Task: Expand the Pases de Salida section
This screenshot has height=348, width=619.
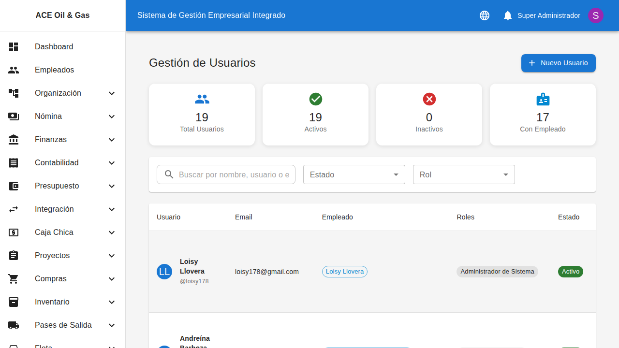Action: (x=112, y=325)
